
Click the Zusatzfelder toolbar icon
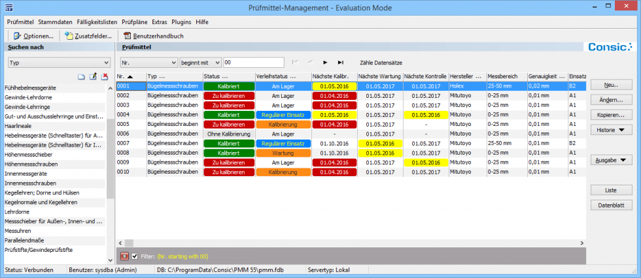click(88, 35)
